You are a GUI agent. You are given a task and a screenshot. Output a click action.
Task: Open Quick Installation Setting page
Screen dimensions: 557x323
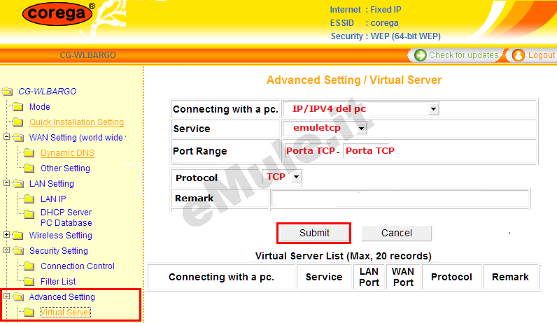76,122
